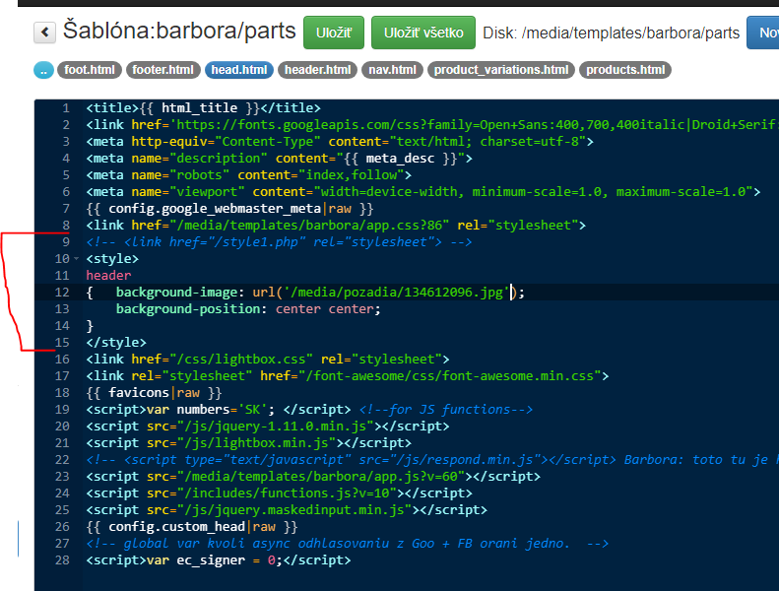The image size is (779, 591).
Task: Click line number 28 in gutter
Action: click(x=62, y=560)
